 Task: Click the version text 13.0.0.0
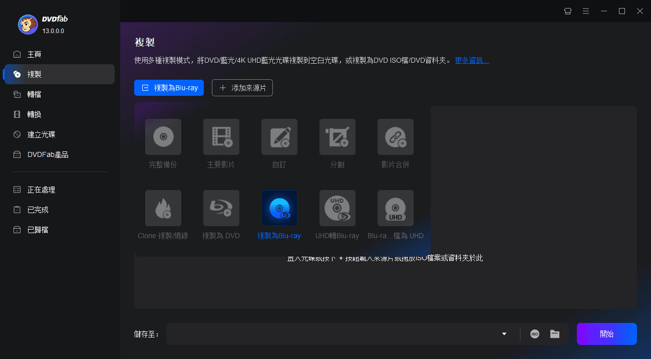coord(53,31)
